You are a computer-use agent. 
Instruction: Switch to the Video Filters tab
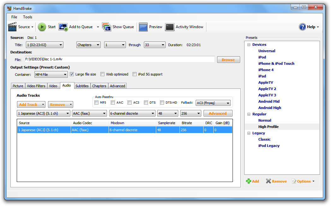point(36,86)
